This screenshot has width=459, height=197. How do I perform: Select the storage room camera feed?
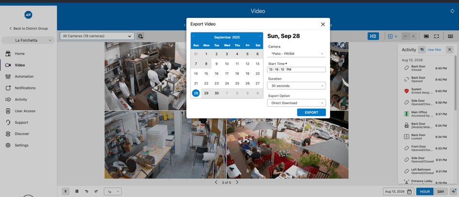[165, 145]
